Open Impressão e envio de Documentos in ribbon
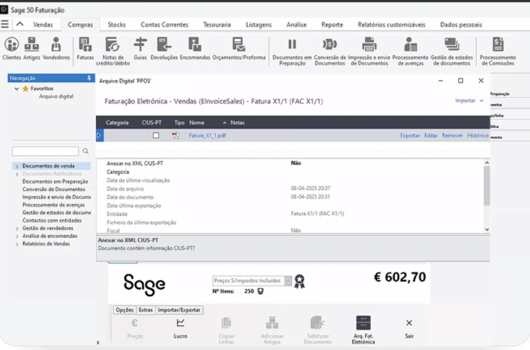 369,52
